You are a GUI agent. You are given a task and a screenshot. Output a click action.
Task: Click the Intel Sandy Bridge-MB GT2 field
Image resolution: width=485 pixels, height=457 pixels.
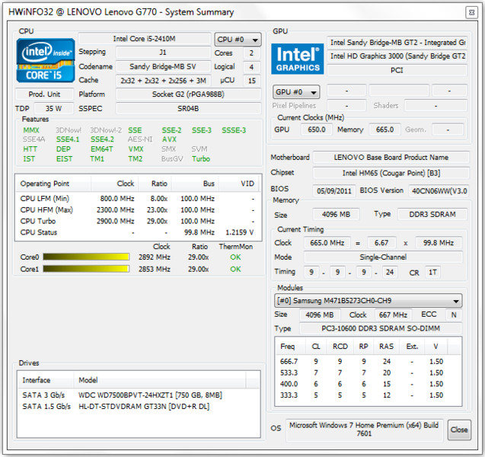click(x=397, y=43)
